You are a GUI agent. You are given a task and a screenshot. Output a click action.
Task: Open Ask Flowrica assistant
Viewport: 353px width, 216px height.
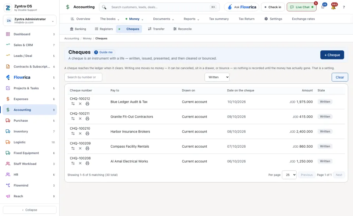(242, 7)
